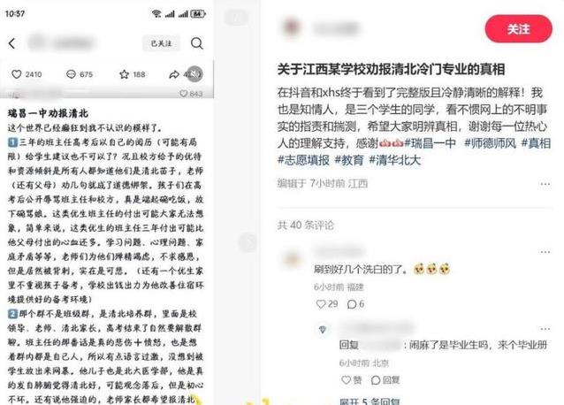Viewport: 564px width, 405px height.
Task: Open the #瑞昌一中 hashtag
Action: [431, 143]
